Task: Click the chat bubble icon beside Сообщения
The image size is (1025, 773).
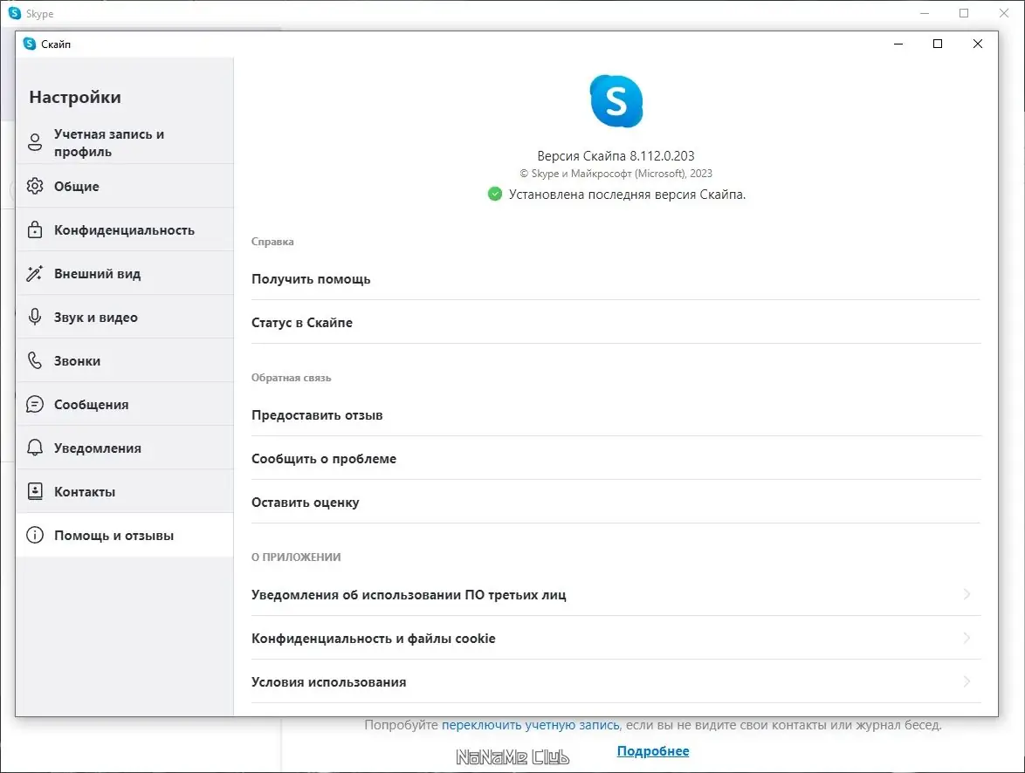Action: (x=35, y=405)
